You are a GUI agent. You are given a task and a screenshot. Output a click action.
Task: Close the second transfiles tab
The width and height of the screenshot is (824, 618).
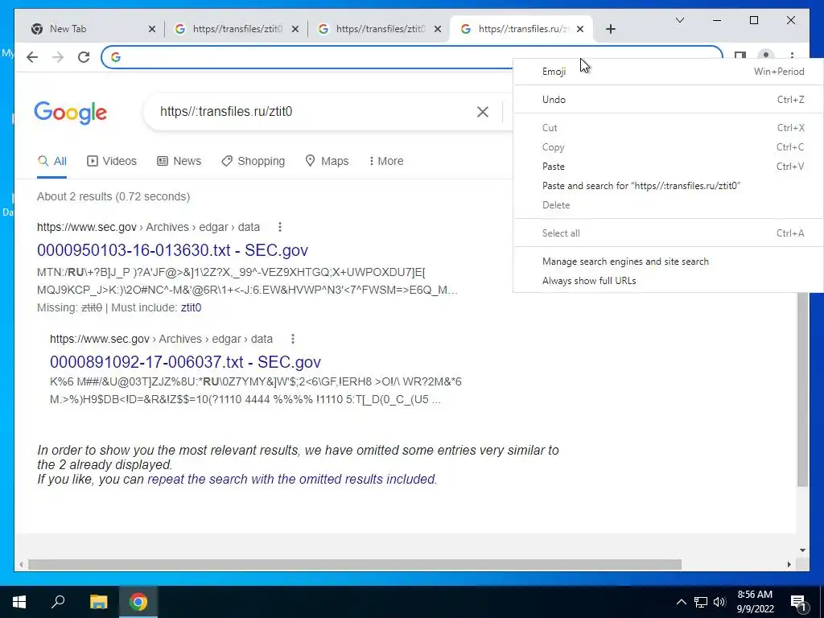click(x=295, y=30)
